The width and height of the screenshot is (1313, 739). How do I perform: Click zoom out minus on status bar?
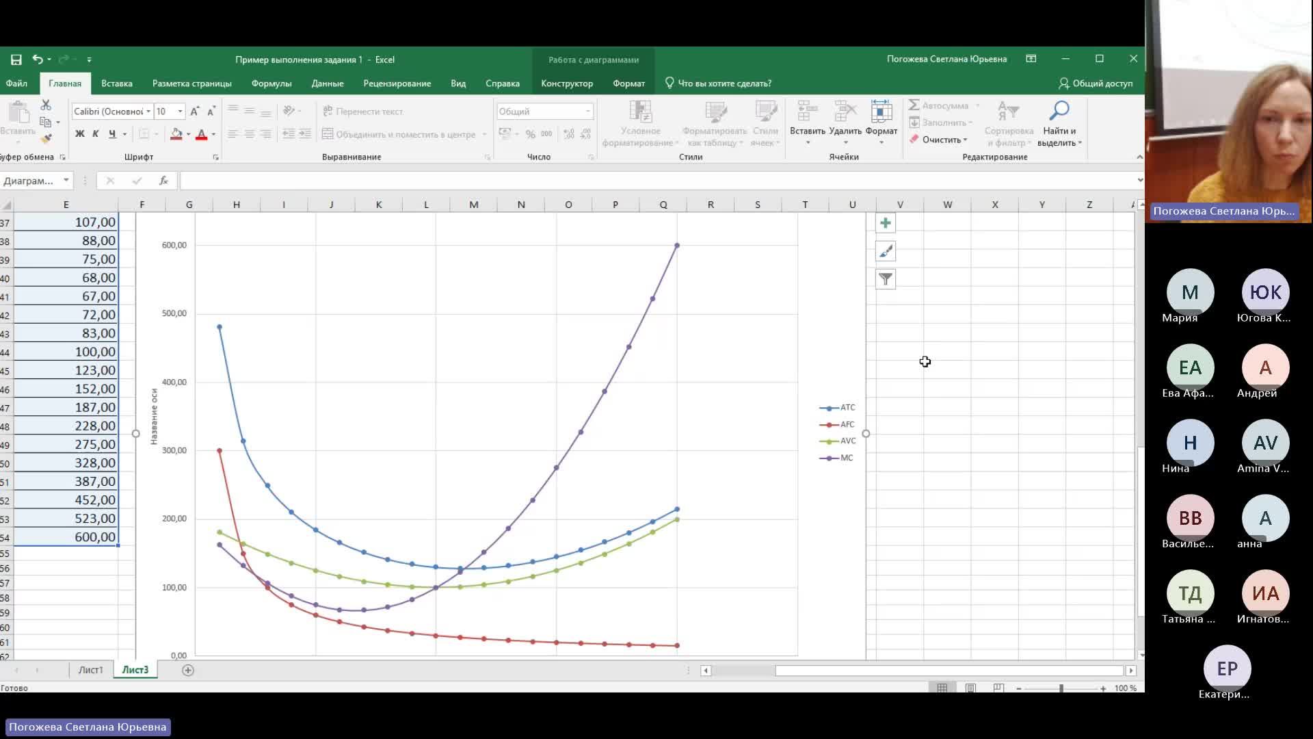tap(1019, 688)
